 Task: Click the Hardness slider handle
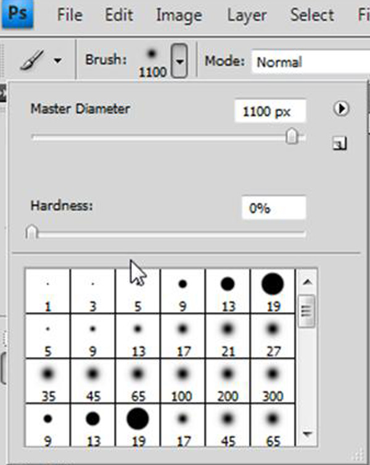pyautogui.click(x=31, y=232)
